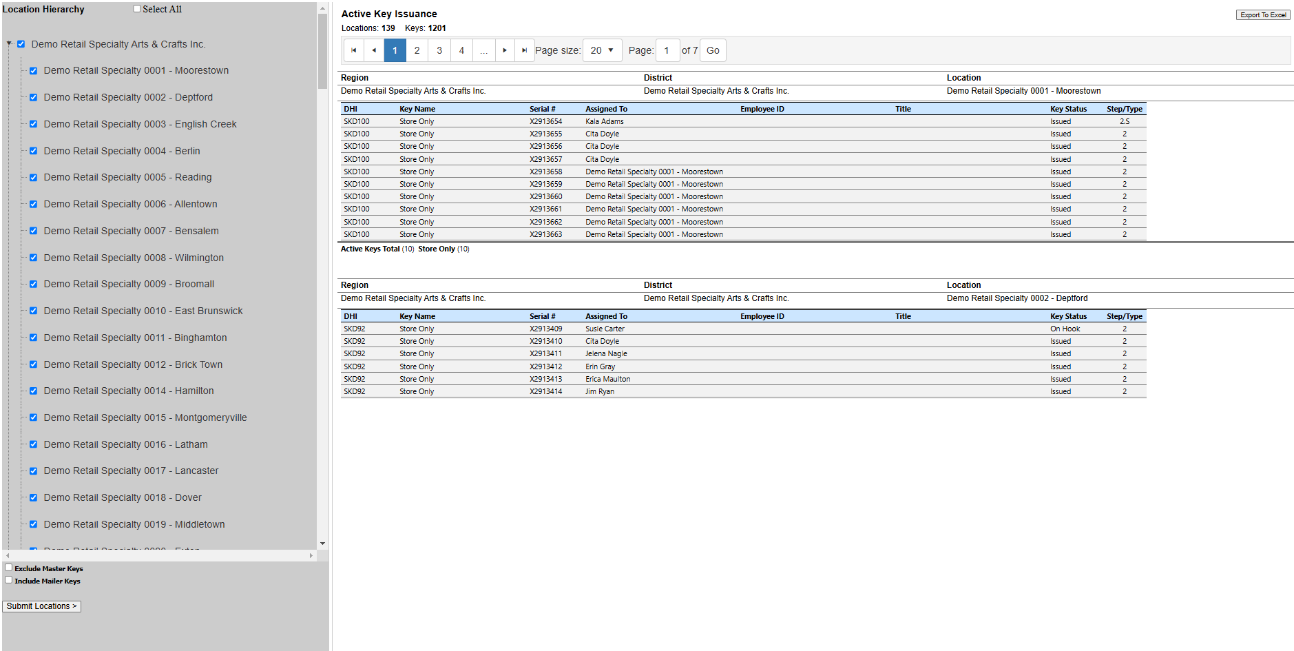Select page 2 in pager
1294x651 pixels.
417,50
